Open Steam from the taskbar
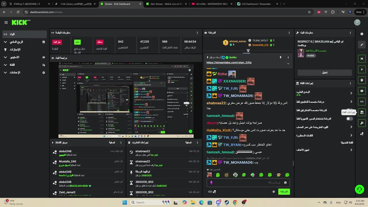This screenshot has height=207, width=368. tap(227, 202)
